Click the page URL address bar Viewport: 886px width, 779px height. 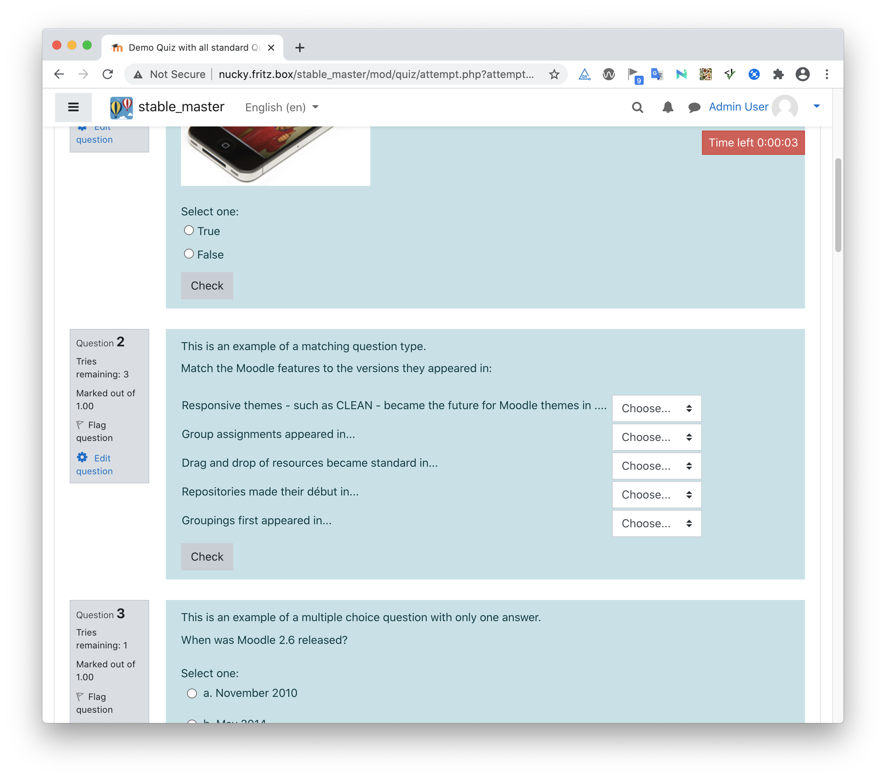(x=376, y=74)
